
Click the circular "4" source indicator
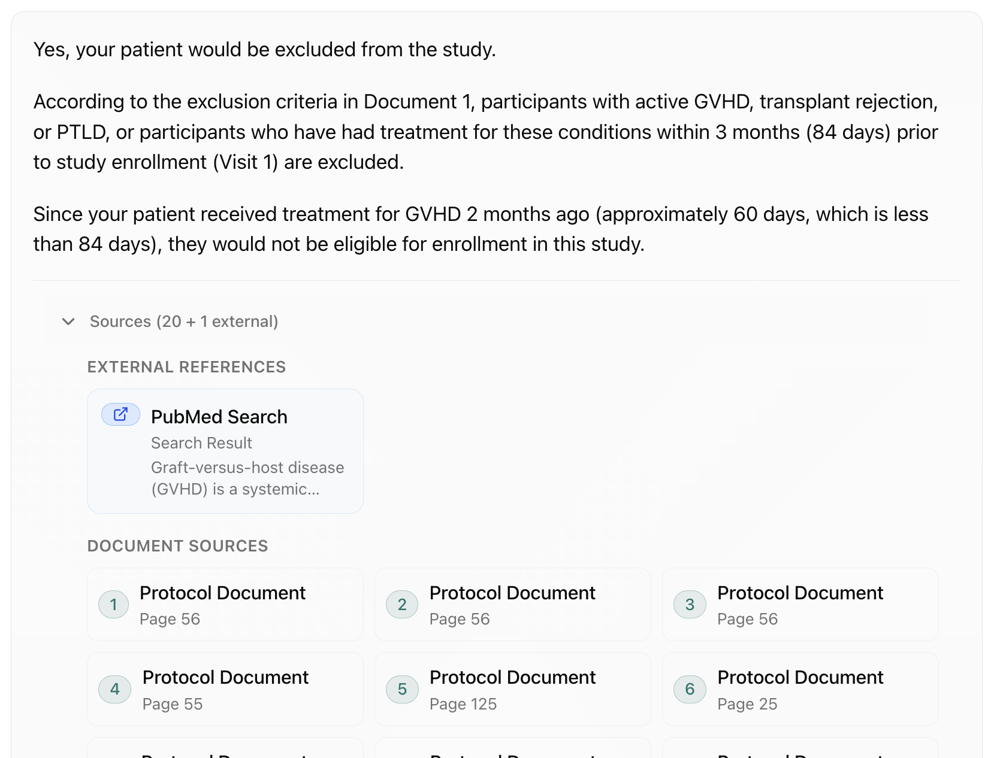(x=113, y=689)
